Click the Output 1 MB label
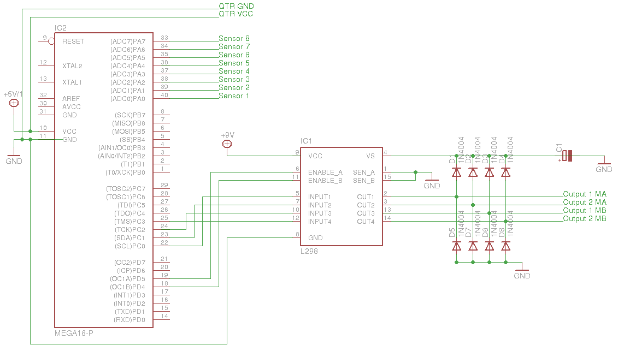 [x=585, y=210]
